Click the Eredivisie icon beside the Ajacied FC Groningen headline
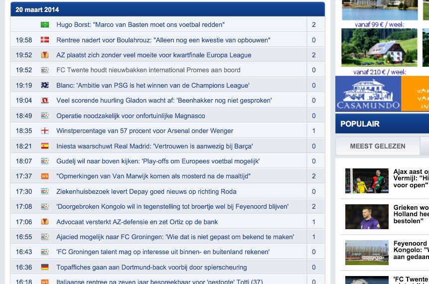The height and width of the screenshot is (284, 429). [x=45, y=237]
